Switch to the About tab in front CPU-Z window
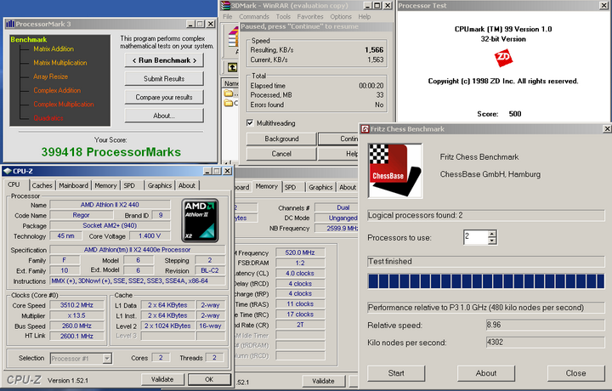 186,185
